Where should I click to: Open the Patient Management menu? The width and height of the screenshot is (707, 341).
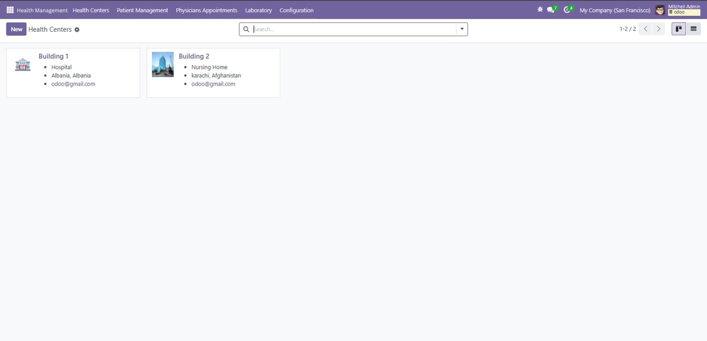pyautogui.click(x=142, y=10)
